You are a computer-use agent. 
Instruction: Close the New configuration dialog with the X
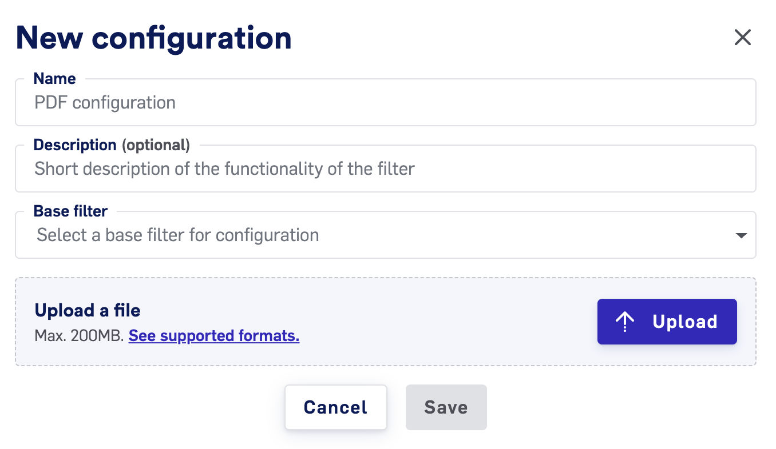pos(742,38)
